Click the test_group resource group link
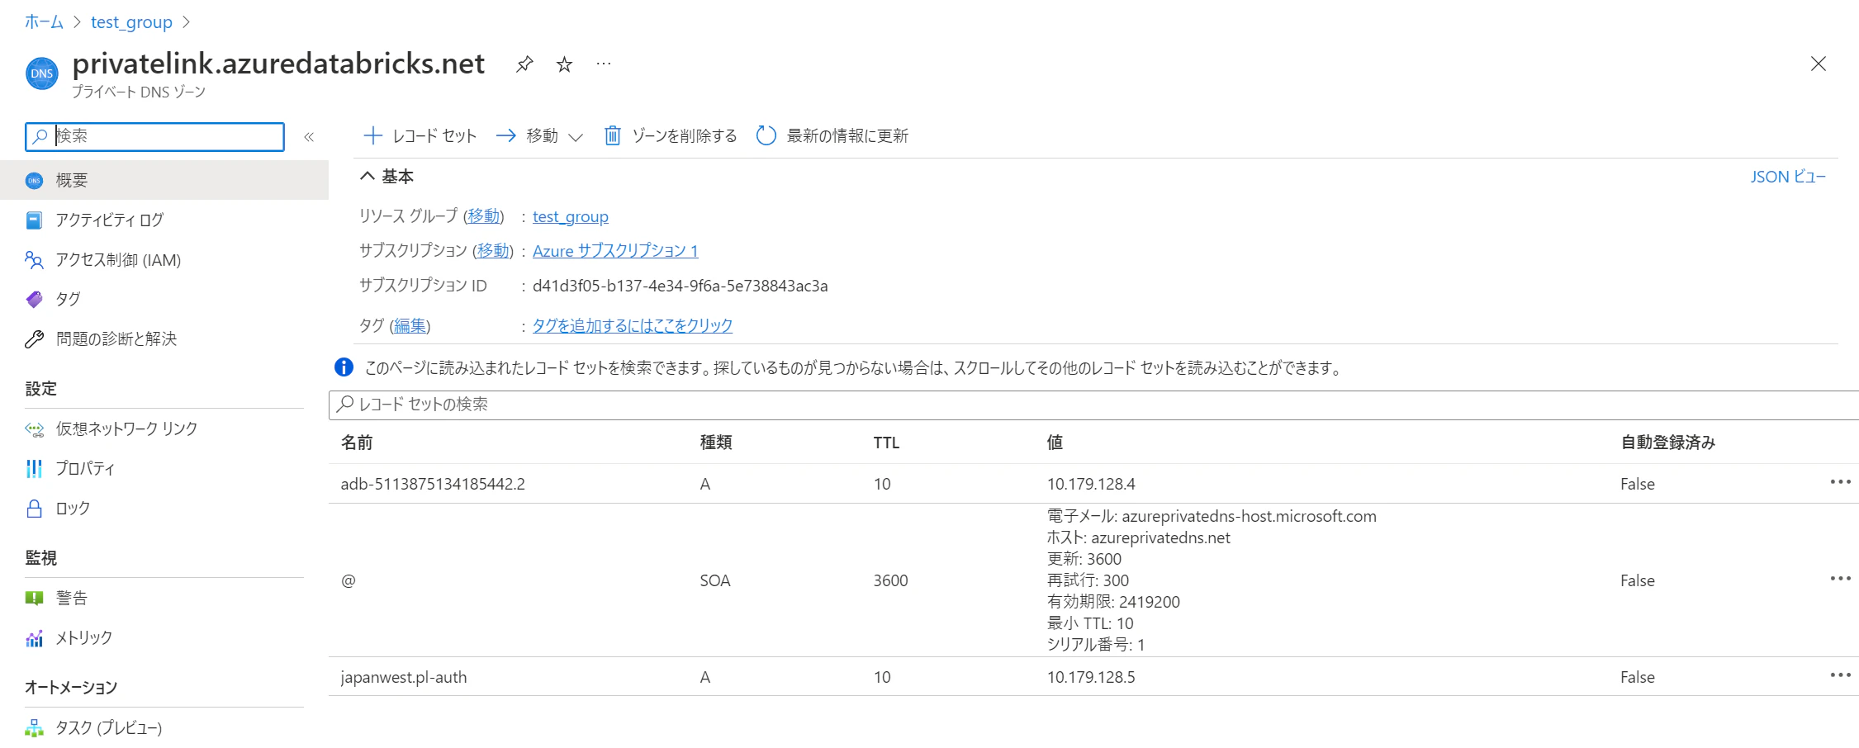Screen dimensions: 1859x748 571,216
